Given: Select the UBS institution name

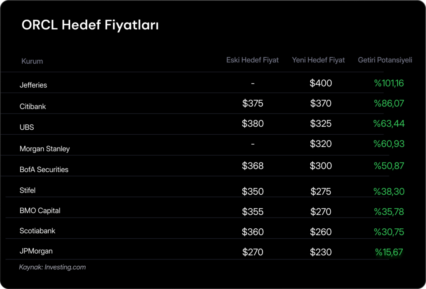Looking at the screenshot, I should pyautogui.click(x=27, y=127).
